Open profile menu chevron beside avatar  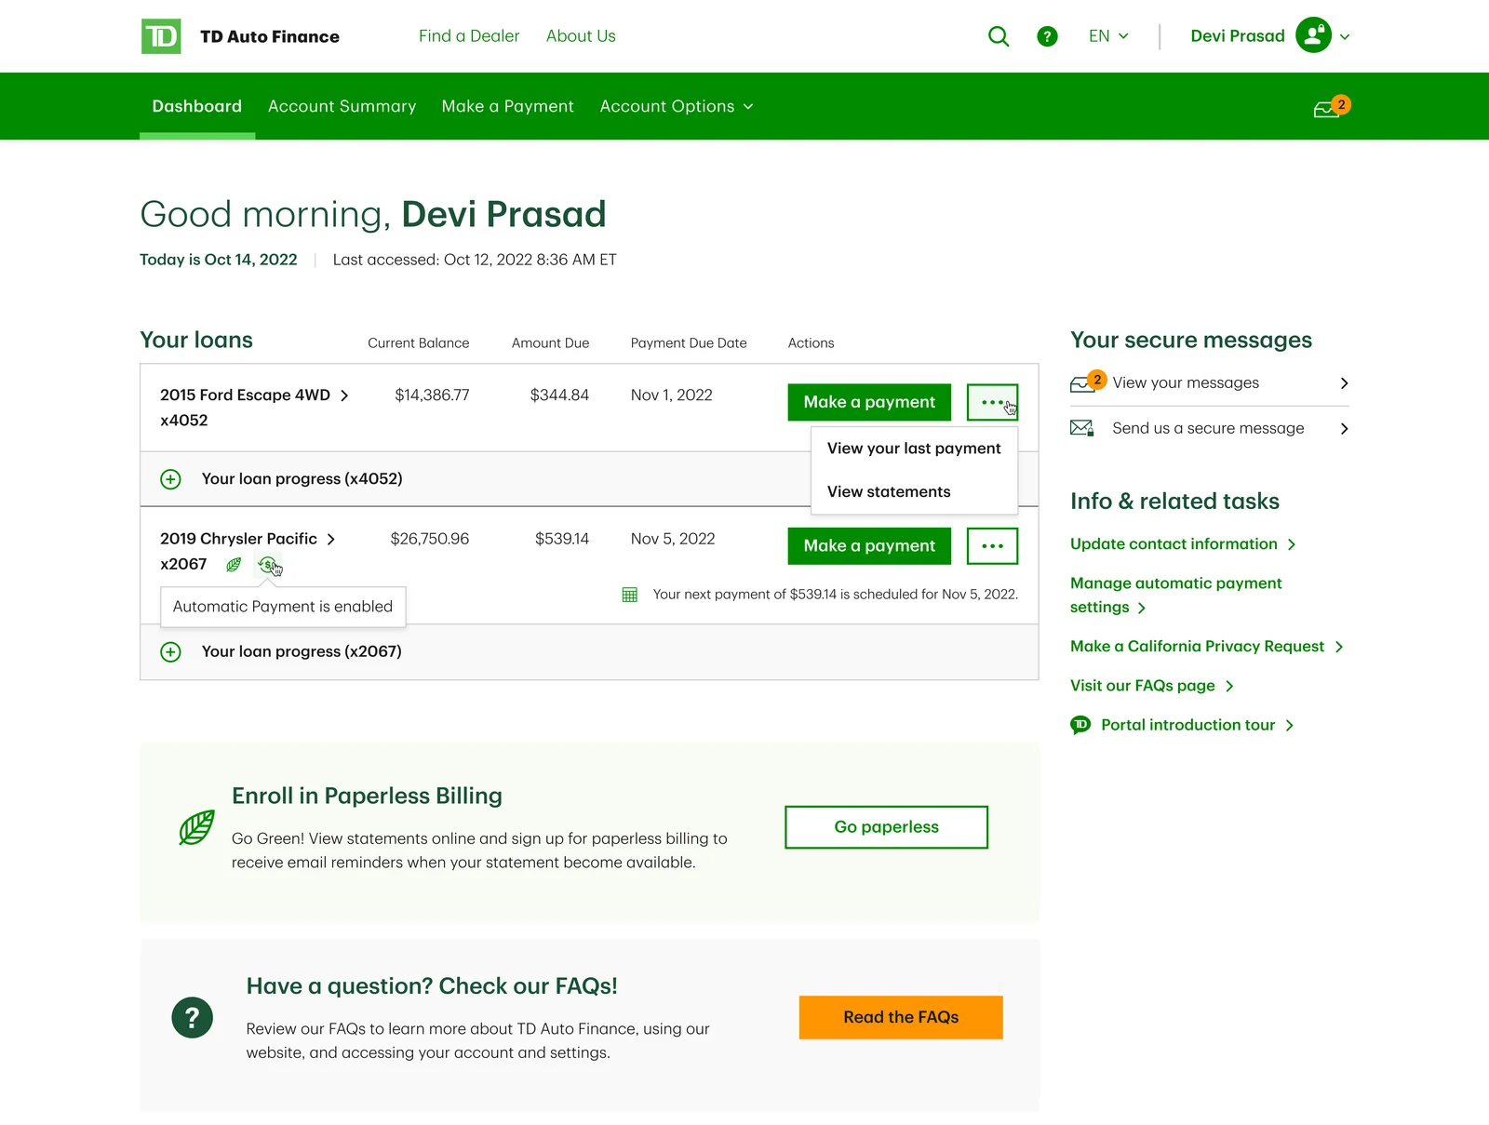pos(1345,37)
